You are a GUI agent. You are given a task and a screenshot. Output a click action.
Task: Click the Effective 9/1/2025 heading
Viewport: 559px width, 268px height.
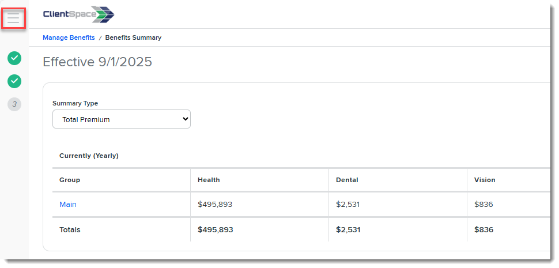click(97, 62)
